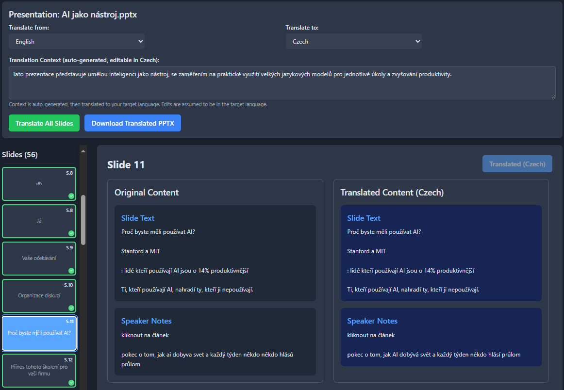
Task: Click the Translation Context textarea resize handle
Action: click(553, 97)
